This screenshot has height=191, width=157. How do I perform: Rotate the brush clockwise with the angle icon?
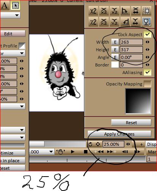pos(125,11)
